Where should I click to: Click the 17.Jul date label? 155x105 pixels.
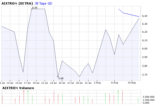(x=27, y=83)
